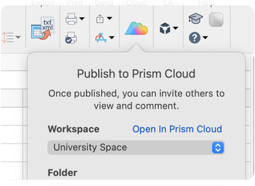Click the red A send-to-app icon
255x186 pixels.
coord(101,38)
